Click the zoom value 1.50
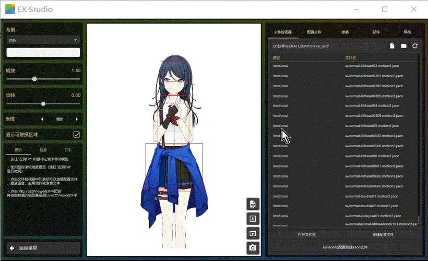Image resolution: width=428 pixels, height=261 pixels. [76, 70]
